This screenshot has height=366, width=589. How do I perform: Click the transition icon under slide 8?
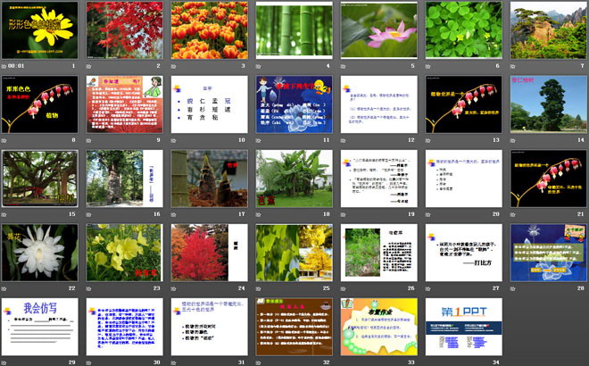4,140
